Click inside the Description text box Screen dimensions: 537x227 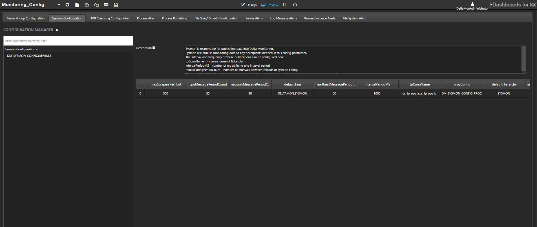click(x=353, y=60)
